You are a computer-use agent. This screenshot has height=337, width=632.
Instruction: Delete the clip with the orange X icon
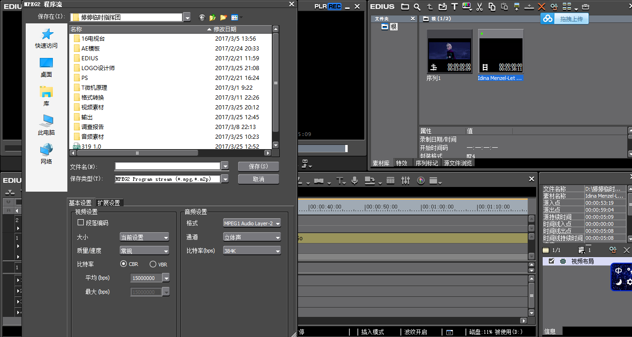tap(542, 7)
